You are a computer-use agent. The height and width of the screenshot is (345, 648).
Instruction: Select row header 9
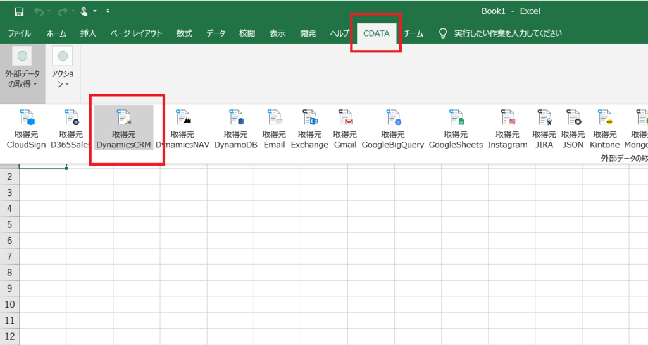click(9, 289)
